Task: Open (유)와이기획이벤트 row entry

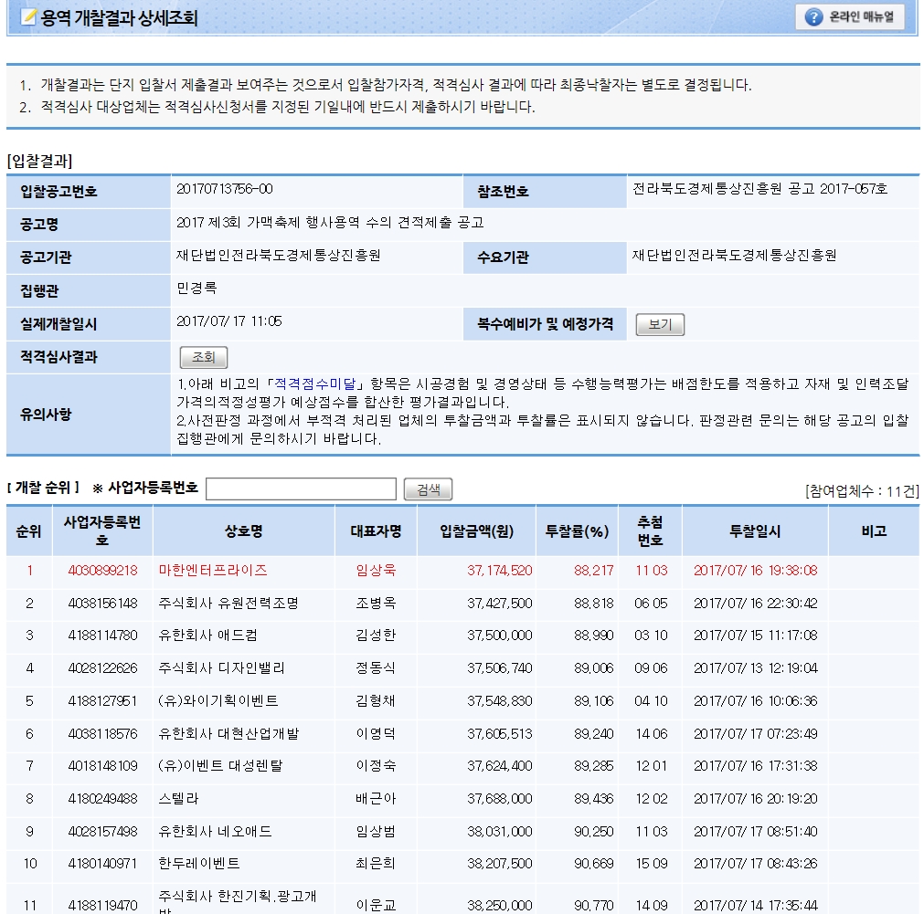Action: pyautogui.click(x=218, y=701)
